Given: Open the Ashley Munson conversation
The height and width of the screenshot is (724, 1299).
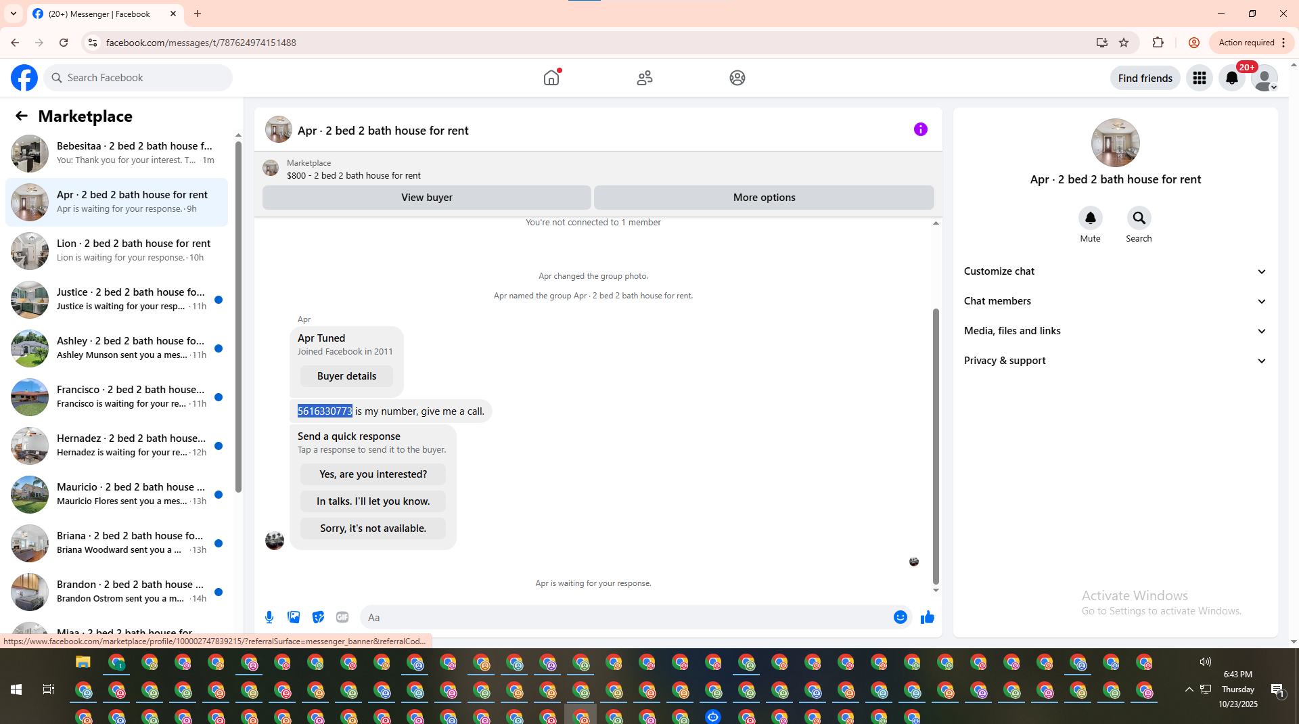Looking at the screenshot, I should pyautogui.click(x=116, y=348).
